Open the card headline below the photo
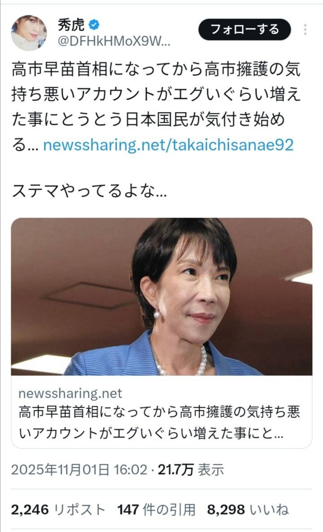The width and height of the screenshot is (323, 532). coord(159,422)
